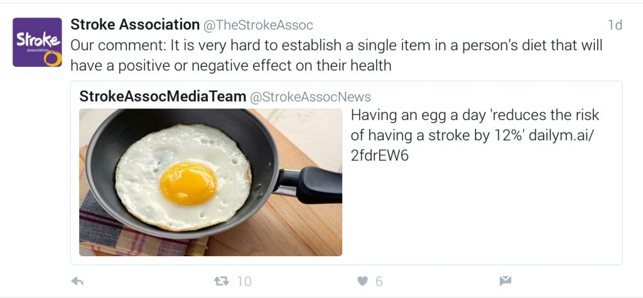
Task: Click the 'Our comment' tweet text
Action: (x=336, y=46)
